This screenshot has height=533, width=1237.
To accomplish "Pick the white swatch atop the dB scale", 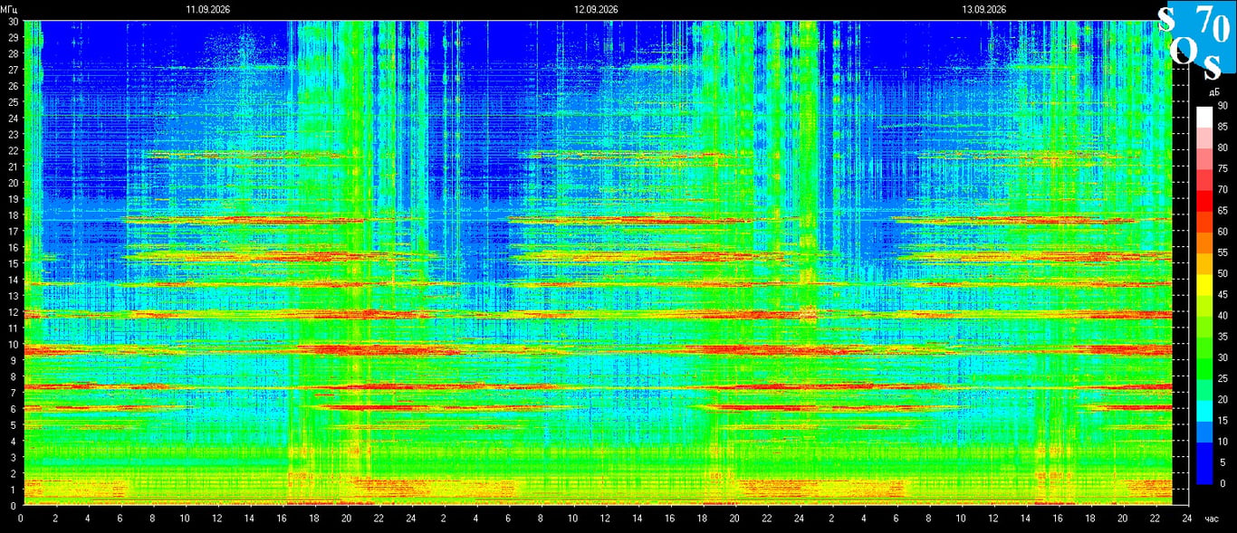I will pyautogui.click(x=1203, y=117).
